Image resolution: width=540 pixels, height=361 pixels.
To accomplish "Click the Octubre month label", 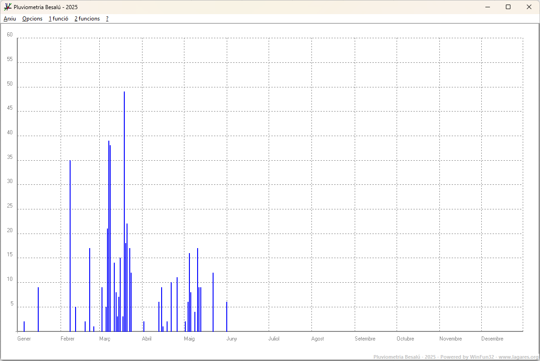I will pyautogui.click(x=405, y=339).
